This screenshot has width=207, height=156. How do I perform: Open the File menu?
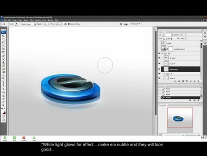5,20
